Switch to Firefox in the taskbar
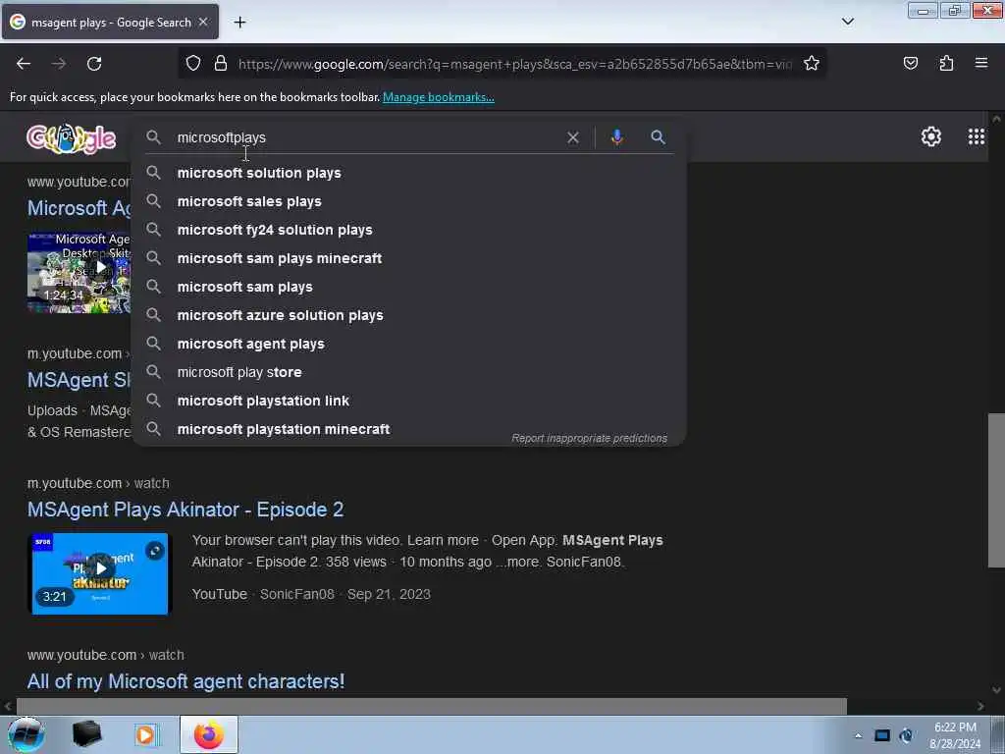 click(208, 734)
